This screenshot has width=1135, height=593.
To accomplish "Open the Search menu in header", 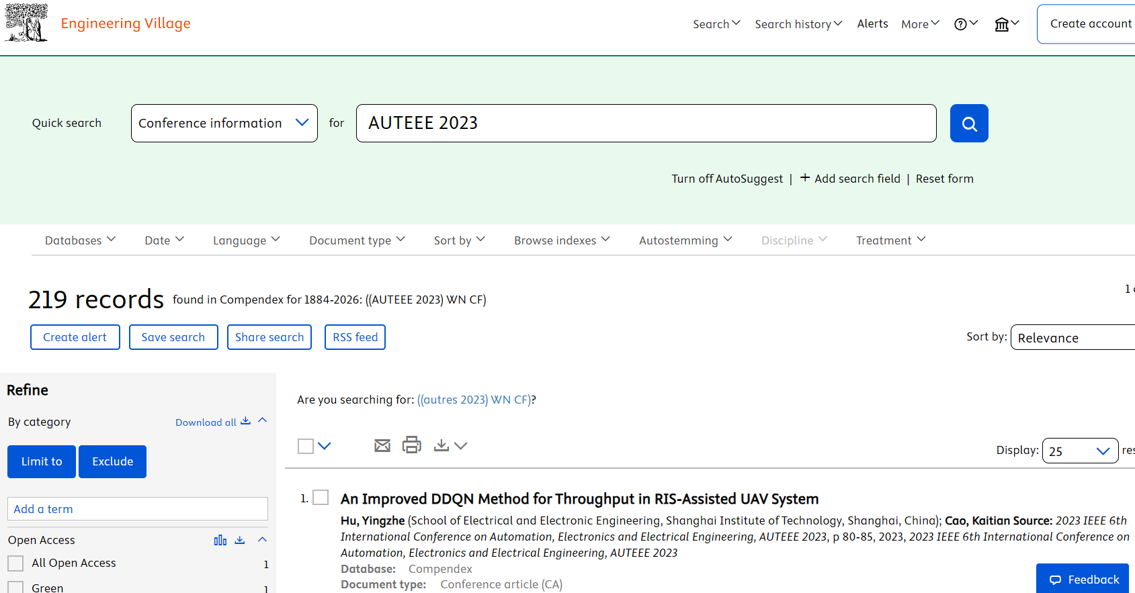I will pos(716,24).
